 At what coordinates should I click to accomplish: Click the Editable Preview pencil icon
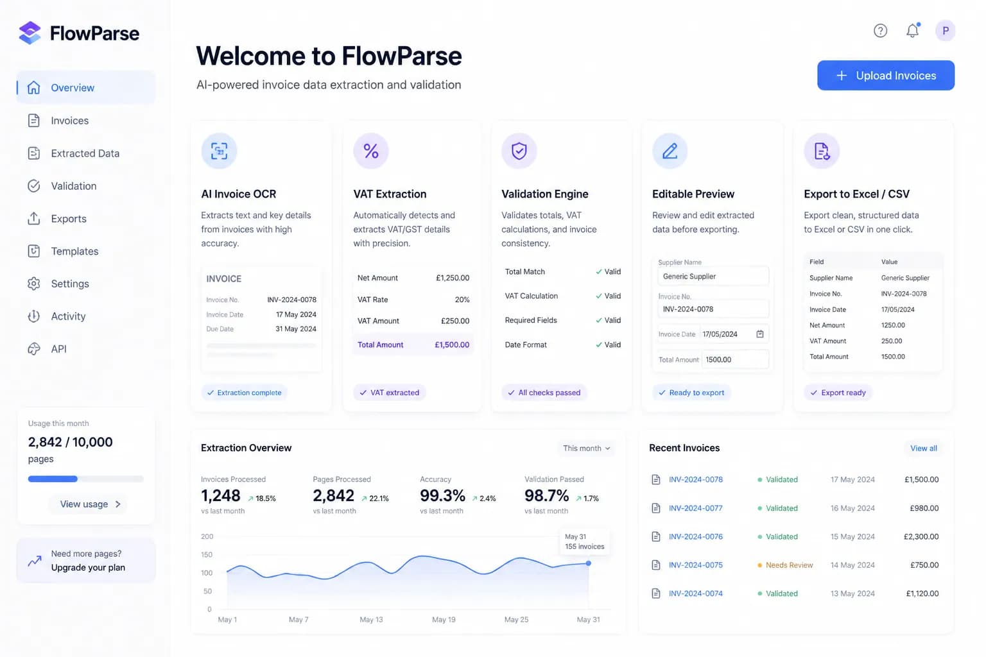(670, 151)
